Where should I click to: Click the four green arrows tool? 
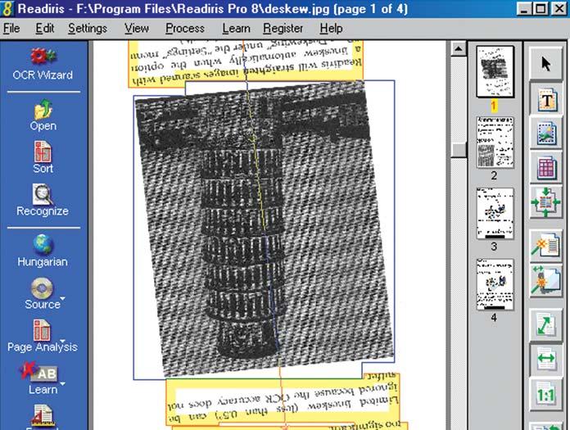point(546,202)
